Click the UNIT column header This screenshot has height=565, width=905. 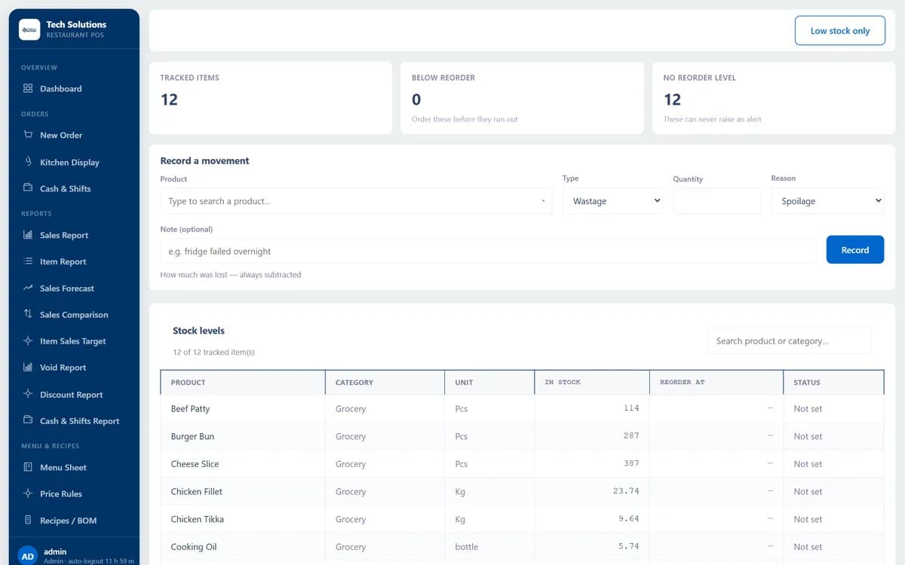489,383
